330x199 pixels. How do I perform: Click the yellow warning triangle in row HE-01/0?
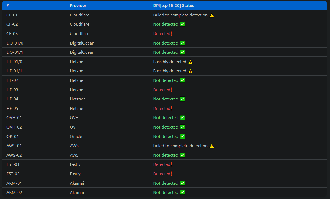(191, 62)
